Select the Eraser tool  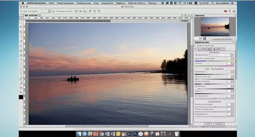tap(21, 46)
